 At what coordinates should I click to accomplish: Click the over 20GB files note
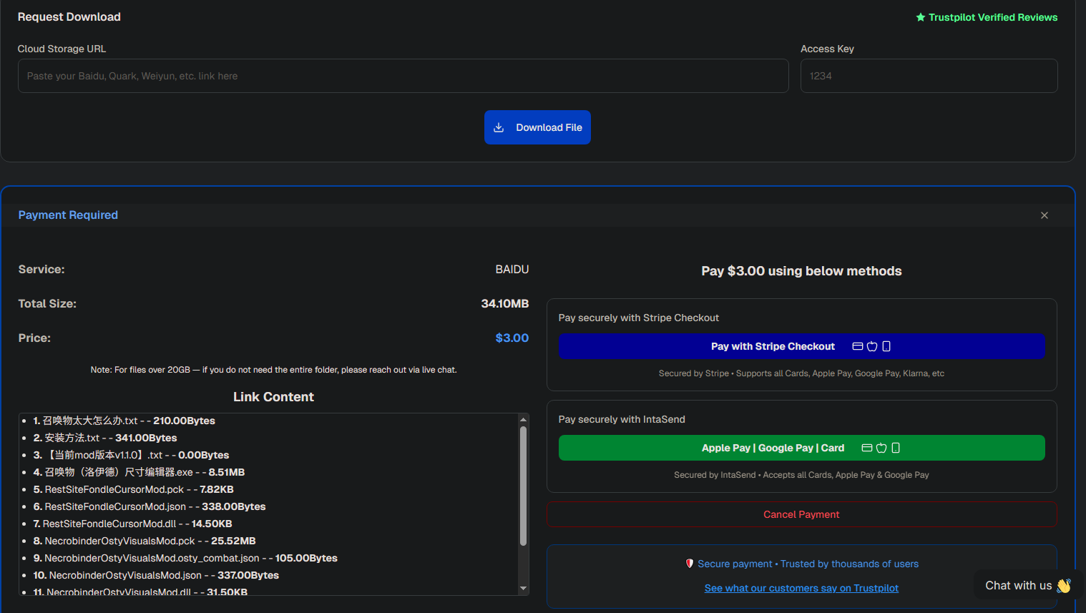coord(274,370)
